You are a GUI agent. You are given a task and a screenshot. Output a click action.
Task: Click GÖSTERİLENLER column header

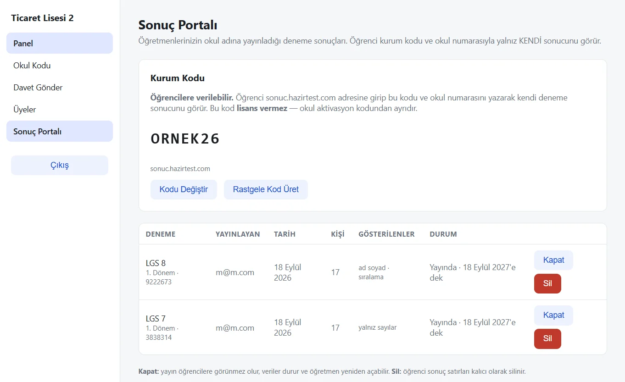386,234
